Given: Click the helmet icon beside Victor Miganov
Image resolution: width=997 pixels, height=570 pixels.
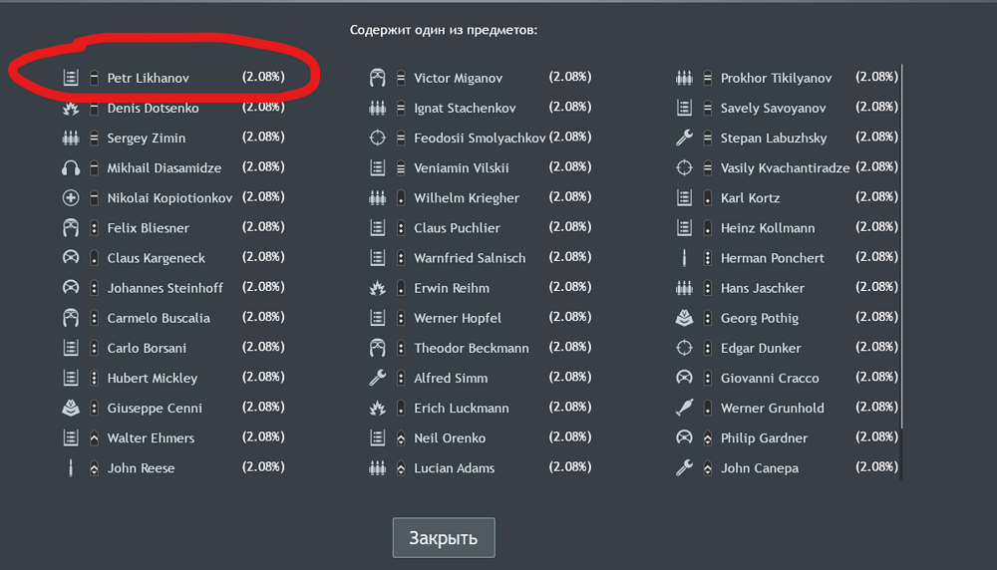Looking at the screenshot, I should click(377, 79).
